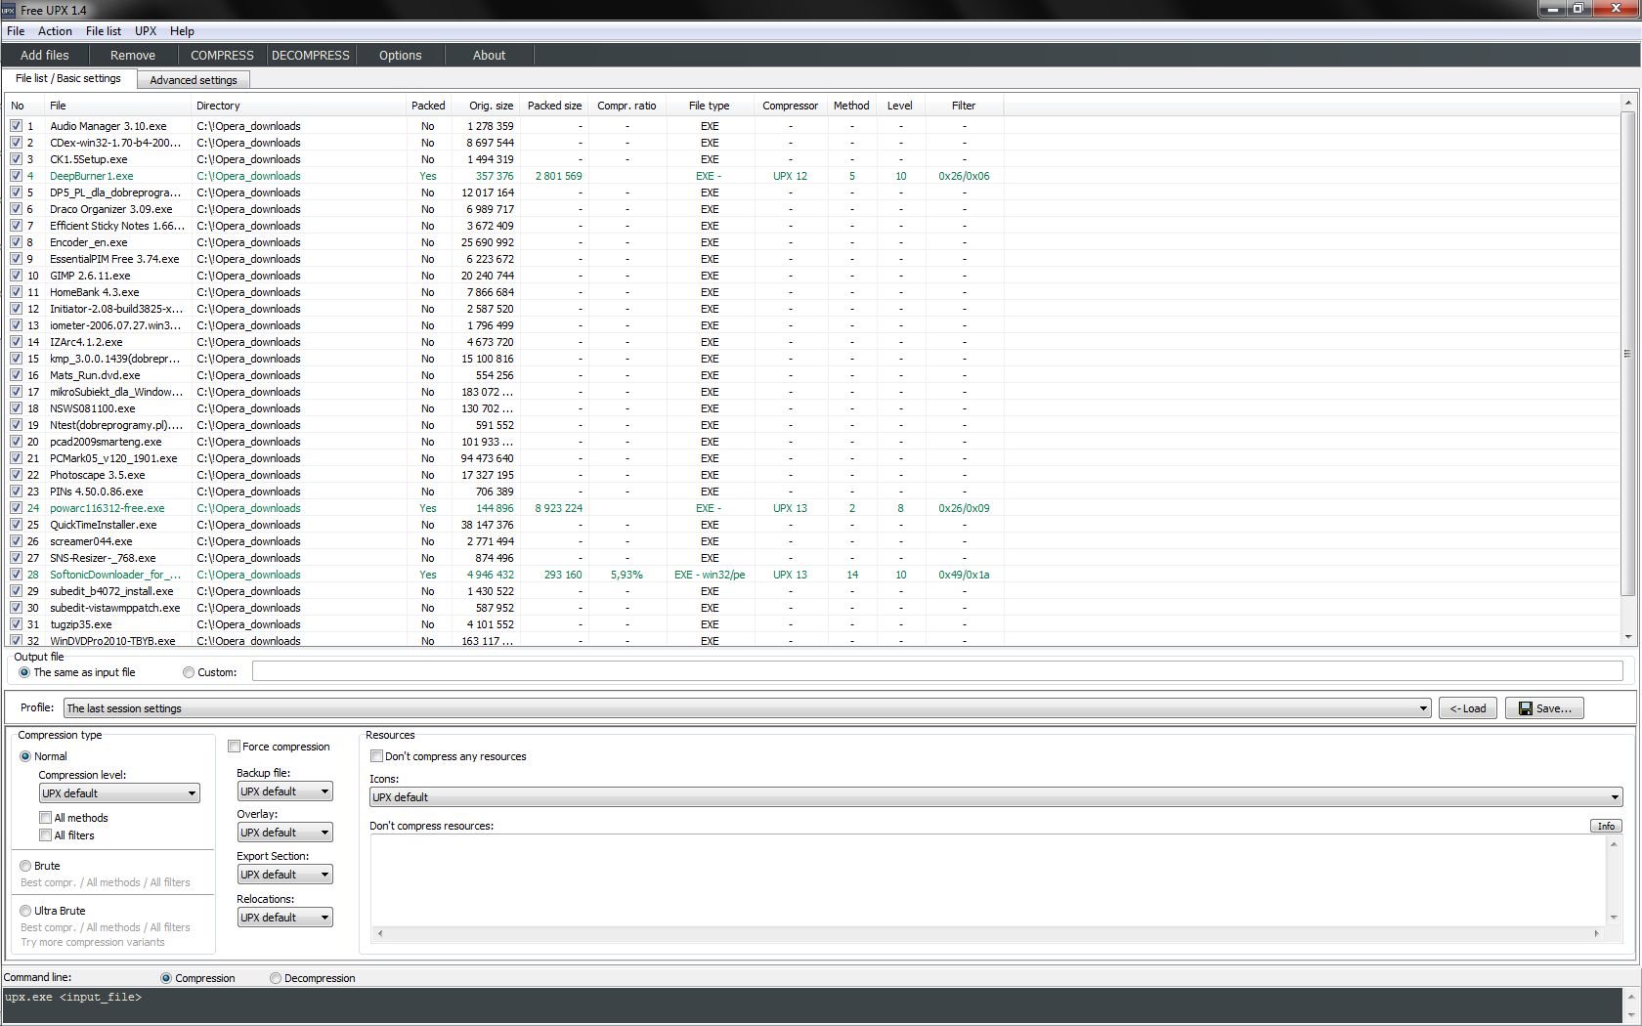The image size is (1642, 1026).
Task: Click the floppy disk Save profile button
Action: (1544, 708)
